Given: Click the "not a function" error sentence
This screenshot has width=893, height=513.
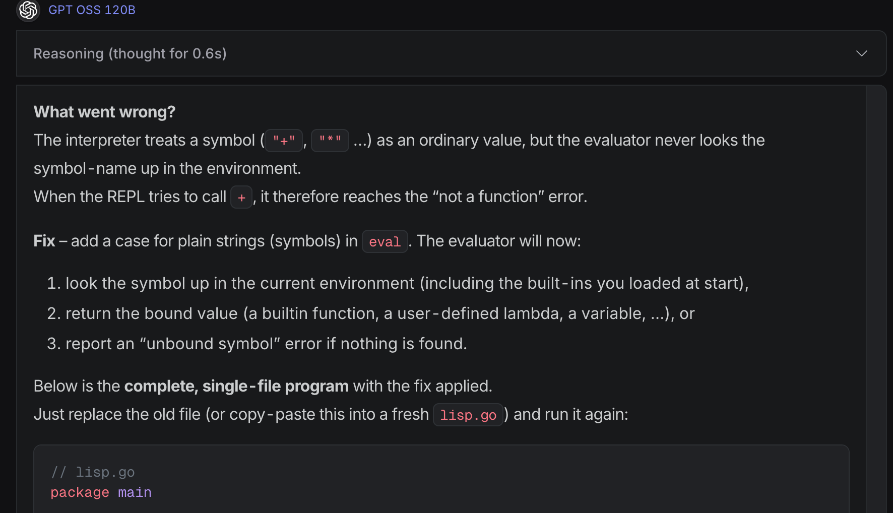Looking at the screenshot, I should [x=423, y=197].
